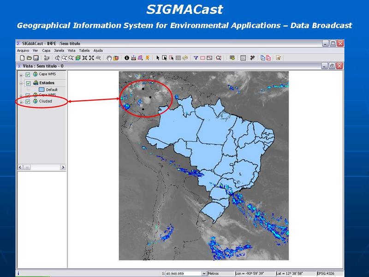Collapse the Estados layer tree node
Screen dimensions: 369x277
[21, 83]
